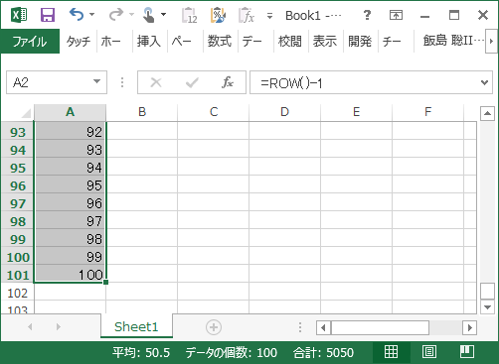Screen dimensions: 499x364
Task: Open Touch/Mouse mode dropdown arrow
Action: 163,15
